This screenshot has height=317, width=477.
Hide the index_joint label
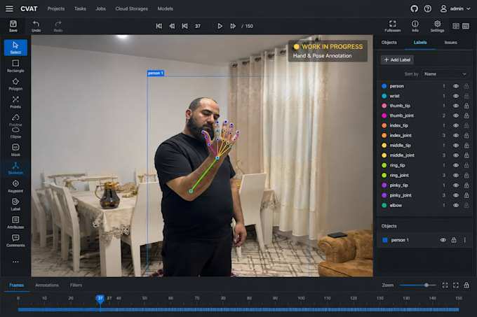tap(456, 135)
